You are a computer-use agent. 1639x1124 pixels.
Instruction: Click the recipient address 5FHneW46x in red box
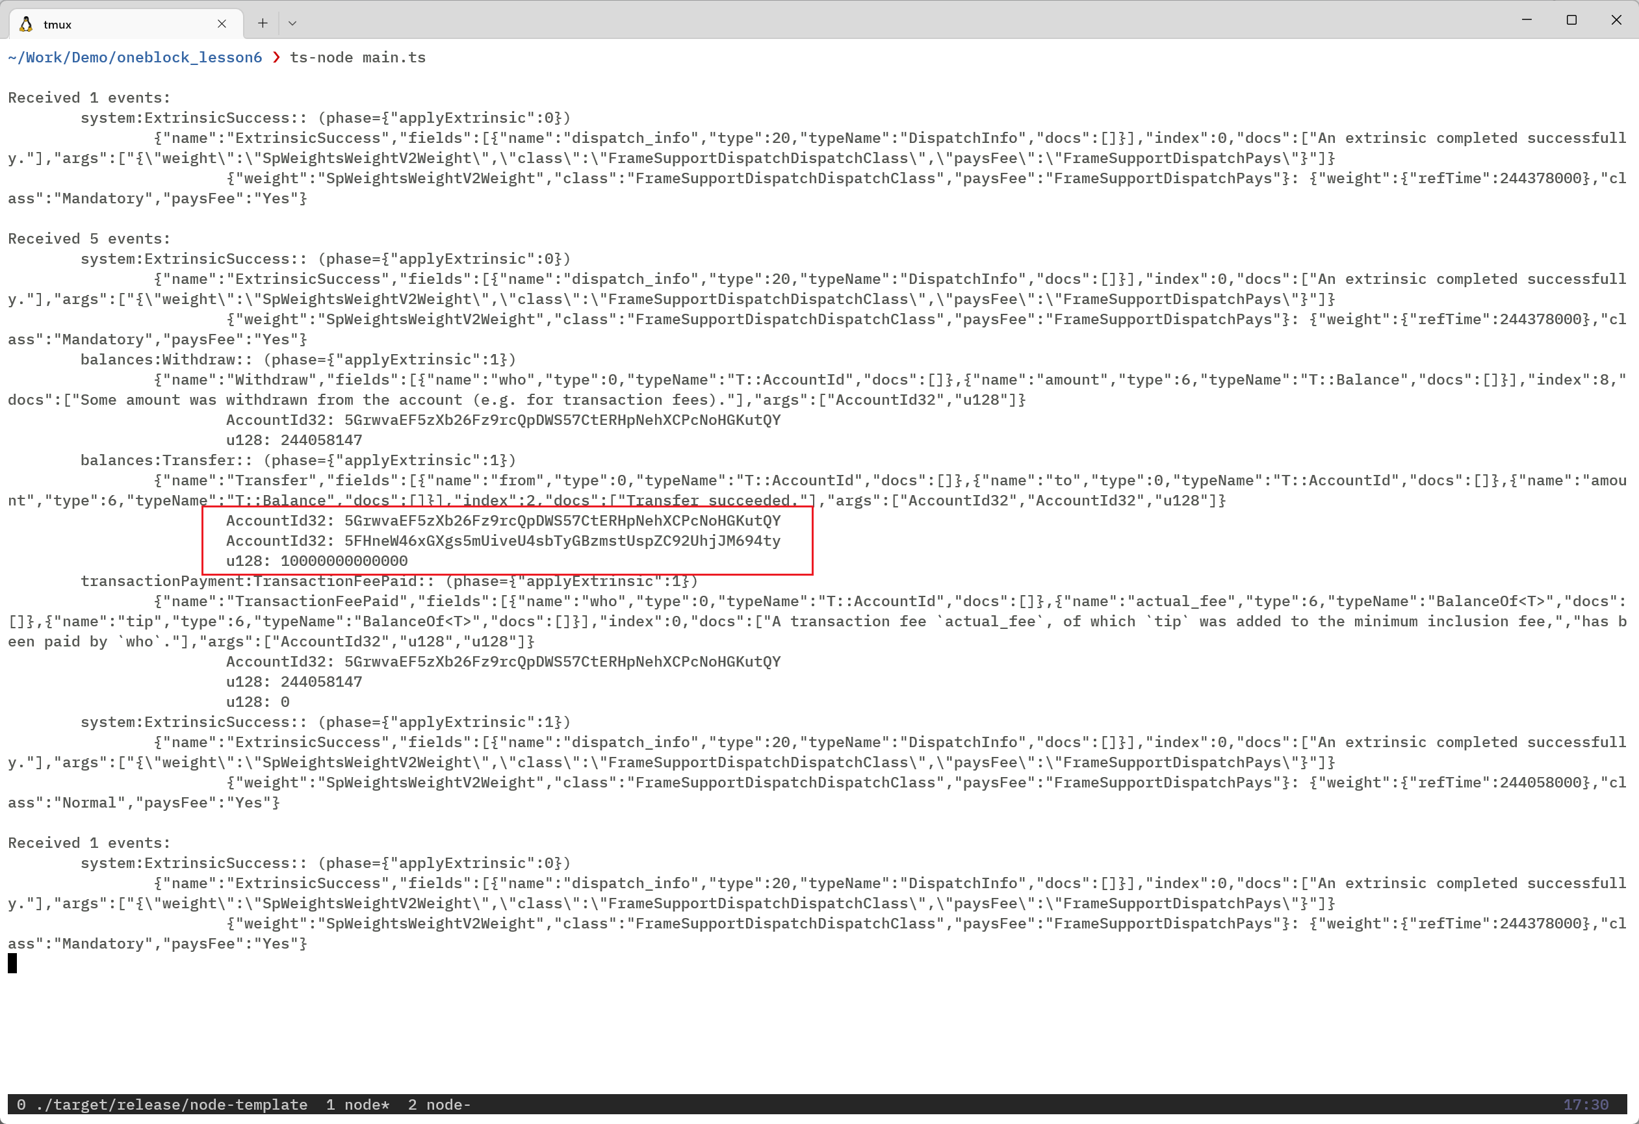click(x=561, y=541)
